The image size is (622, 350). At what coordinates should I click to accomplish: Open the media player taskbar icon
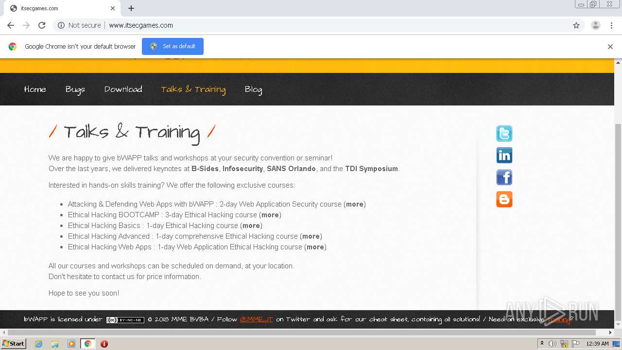point(71,344)
